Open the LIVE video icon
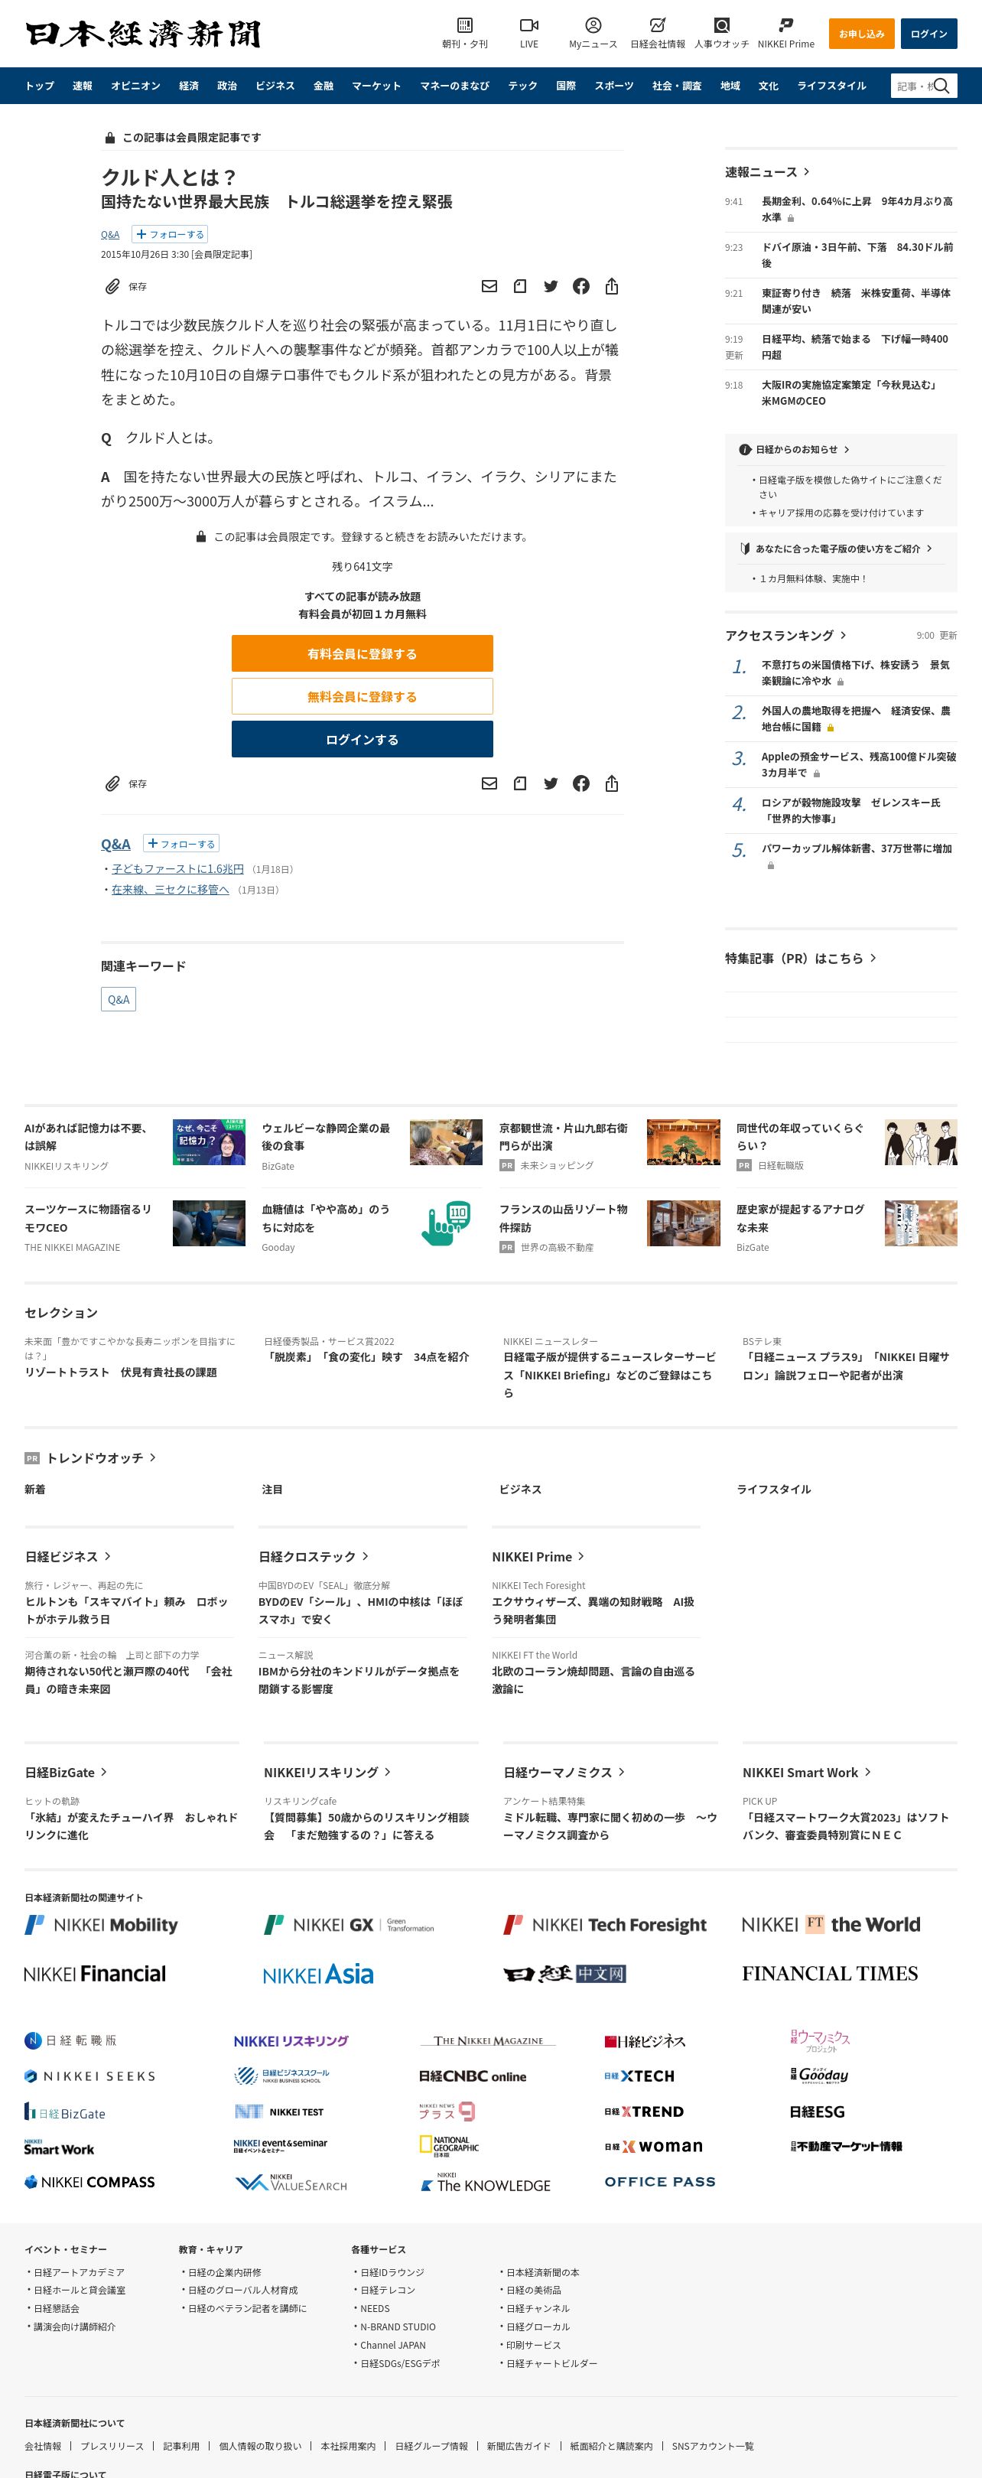982x2478 pixels. click(529, 26)
